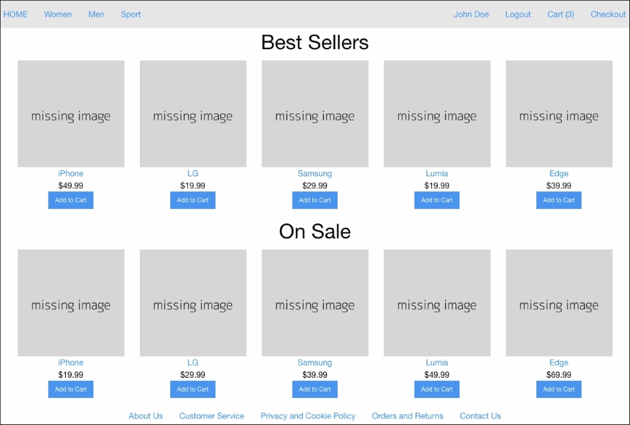
Task: Open Privacy and Cookie Policy
Action: [x=308, y=416]
